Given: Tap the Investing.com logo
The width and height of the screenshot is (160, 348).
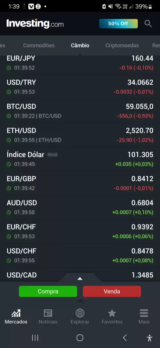Looking at the screenshot, I should (35, 23).
